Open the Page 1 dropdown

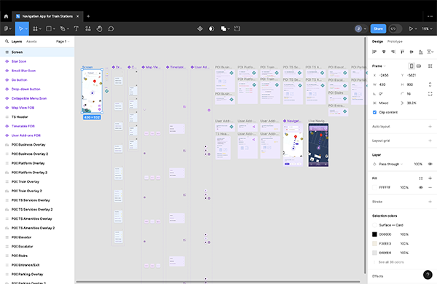point(63,42)
